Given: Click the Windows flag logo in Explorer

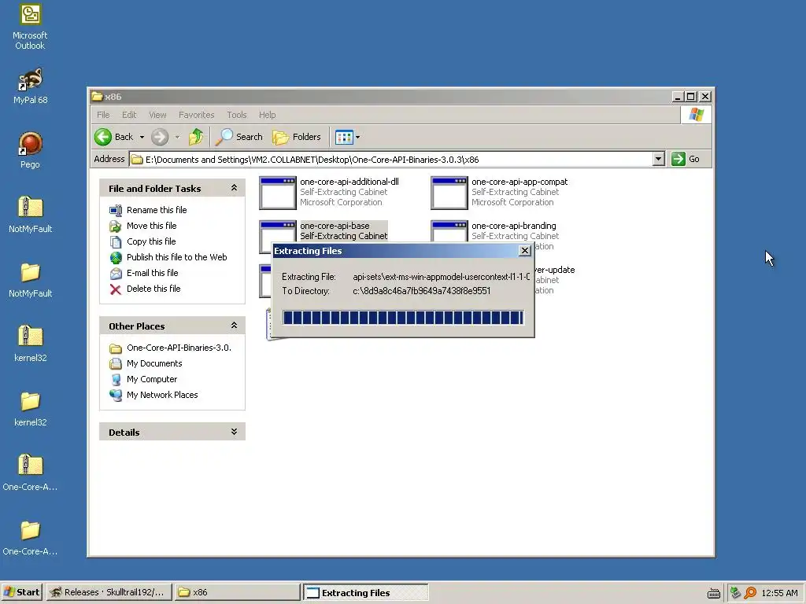Looking at the screenshot, I should (x=697, y=115).
